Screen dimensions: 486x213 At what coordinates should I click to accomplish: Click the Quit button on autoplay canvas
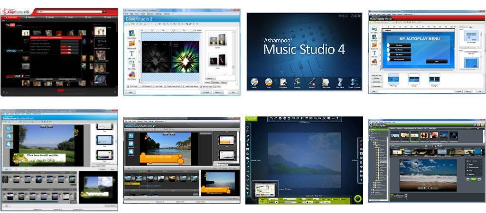(437, 61)
